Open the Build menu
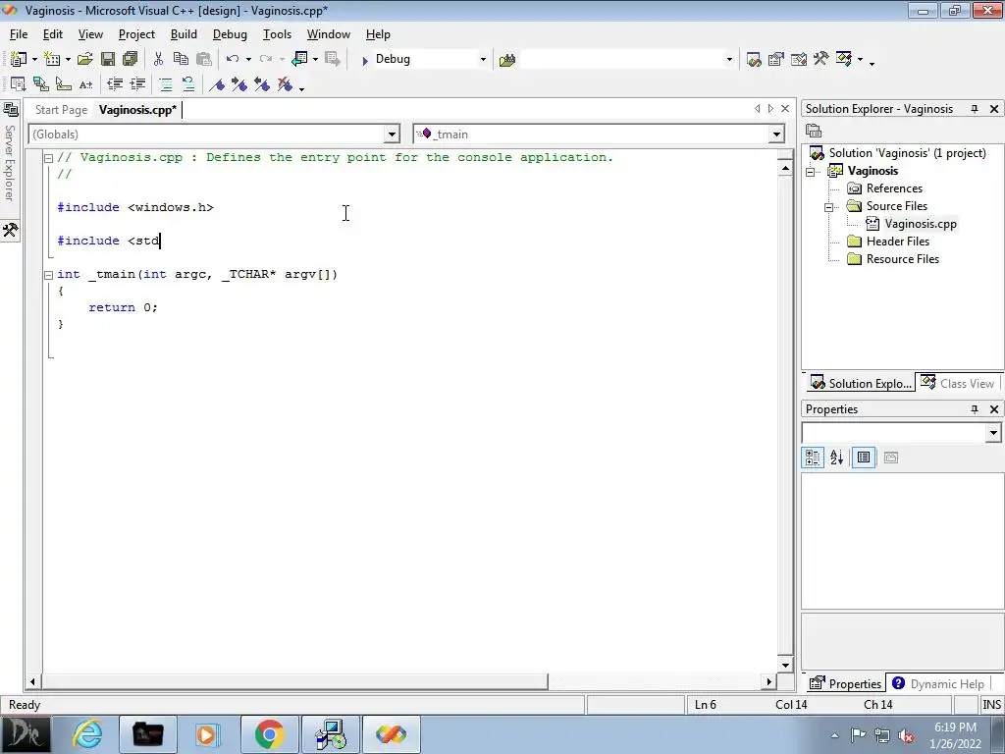This screenshot has width=1005, height=754. click(x=184, y=34)
